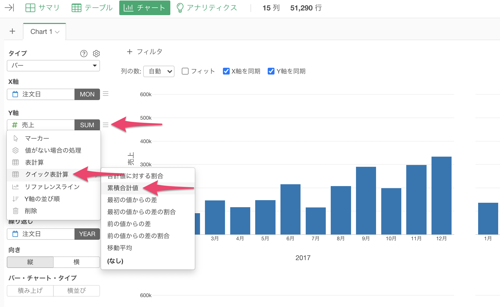Select the repeat-by 注文日 column field

click(x=41, y=234)
